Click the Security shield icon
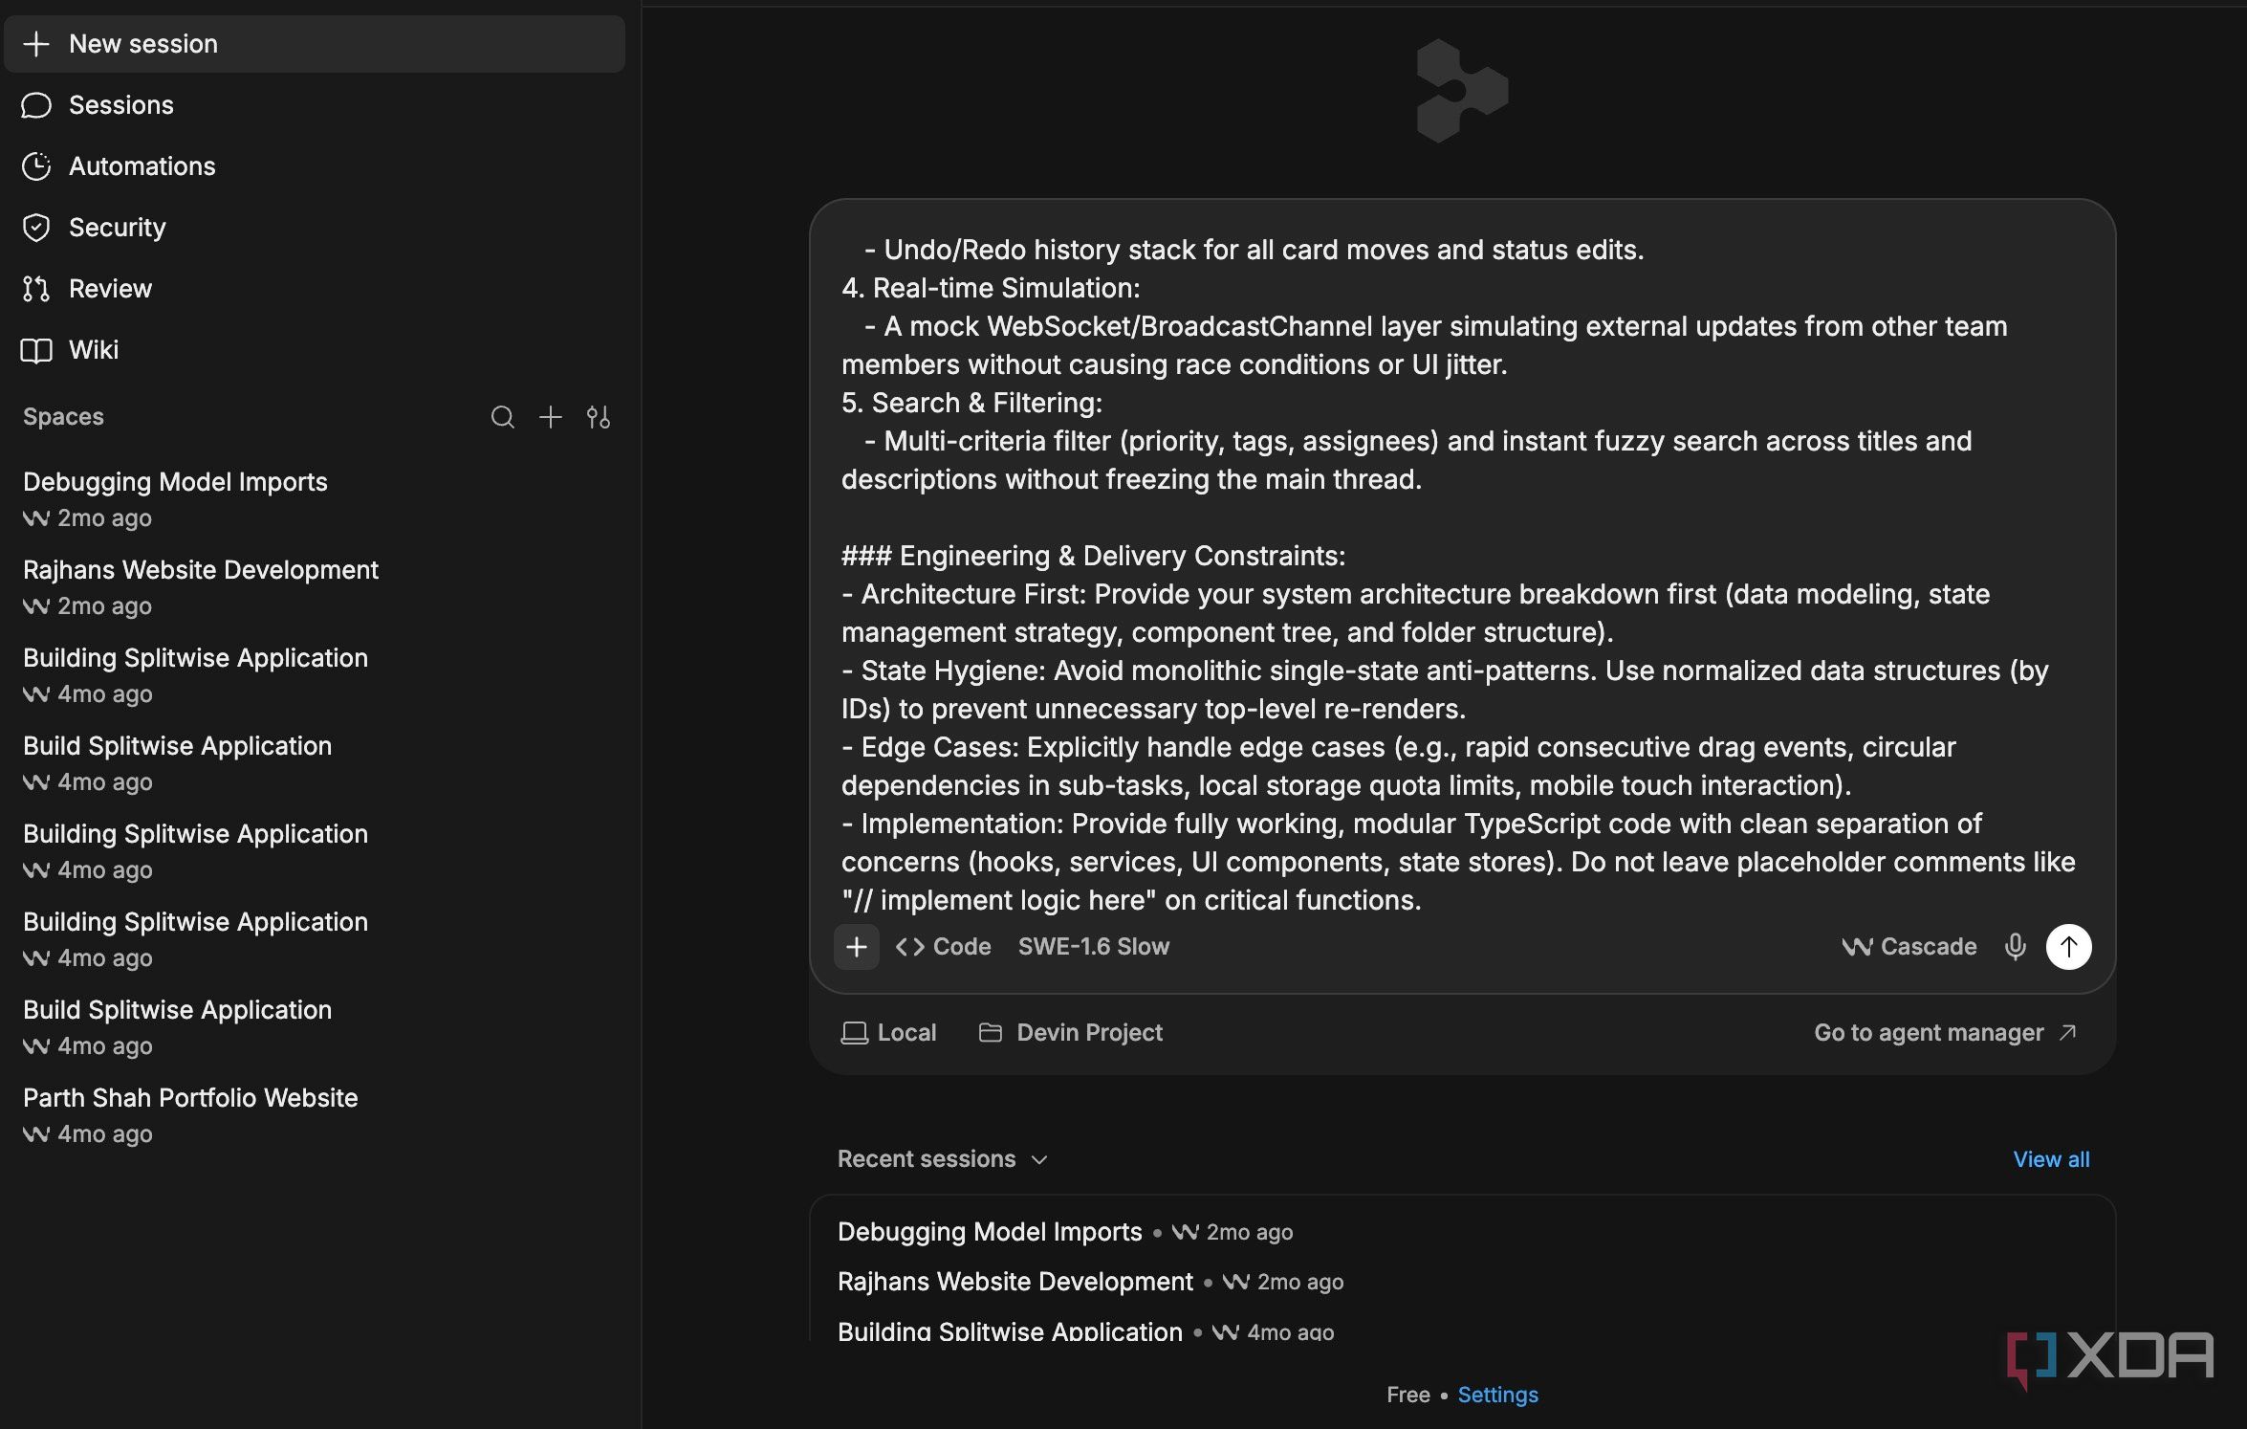 pyautogui.click(x=36, y=228)
